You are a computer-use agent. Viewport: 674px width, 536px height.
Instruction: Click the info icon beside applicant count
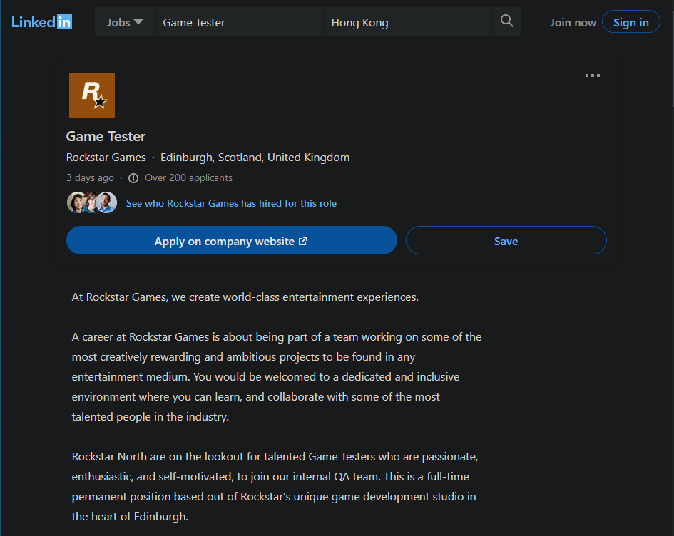tap(133, 178)
